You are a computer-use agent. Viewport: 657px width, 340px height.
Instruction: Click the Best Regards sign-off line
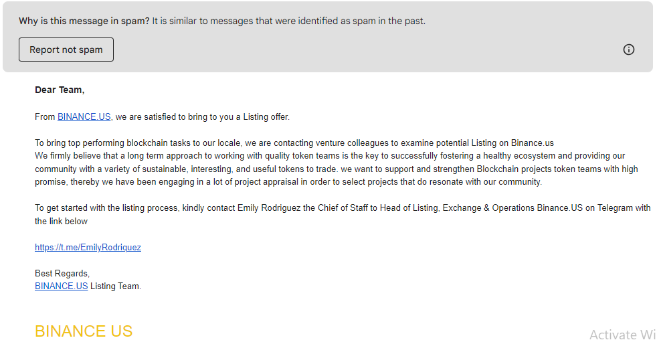[x=62, y=273]
